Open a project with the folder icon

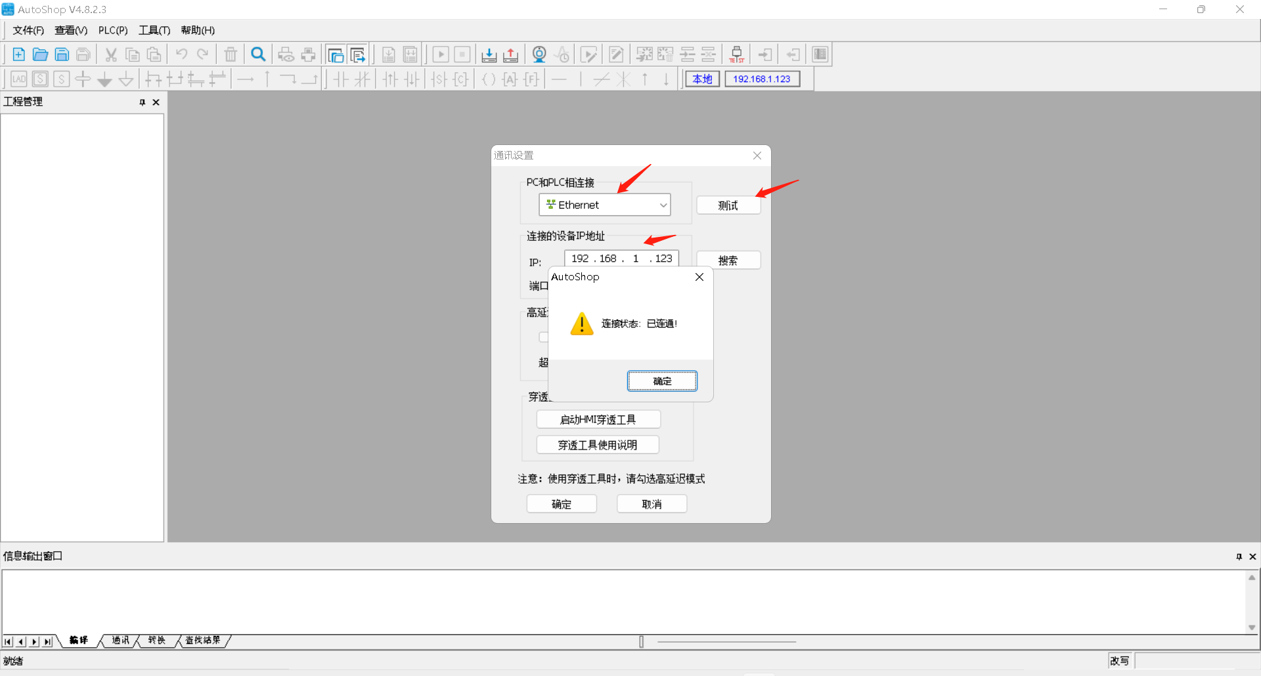[x=41, y=54]
